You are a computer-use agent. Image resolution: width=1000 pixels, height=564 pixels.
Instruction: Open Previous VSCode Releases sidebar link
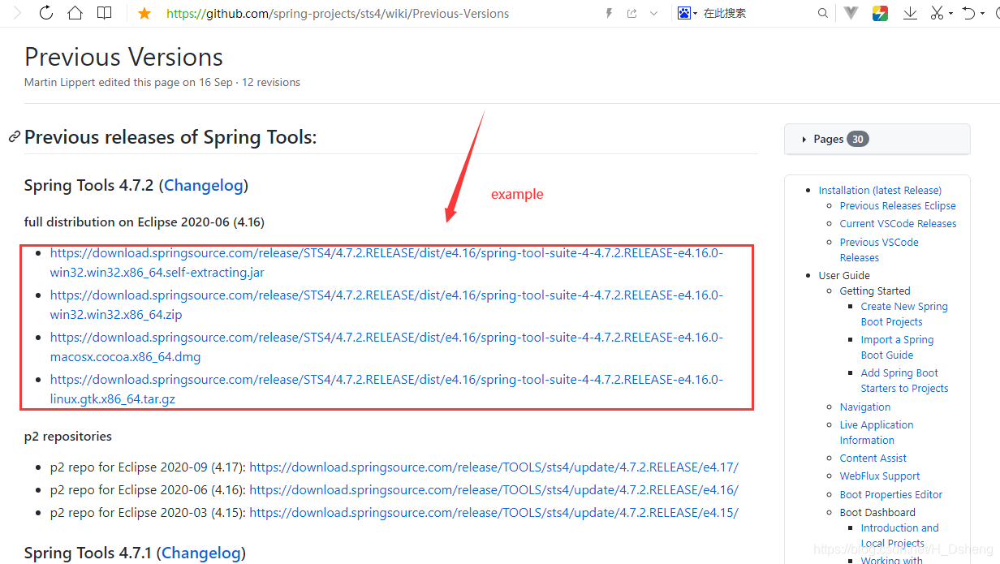pyautogui.click(x=879, y=250)
